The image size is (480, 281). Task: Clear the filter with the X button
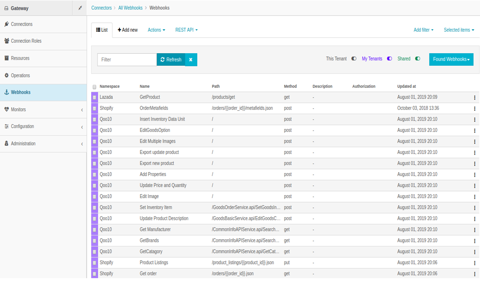click(x=191, y=59)
